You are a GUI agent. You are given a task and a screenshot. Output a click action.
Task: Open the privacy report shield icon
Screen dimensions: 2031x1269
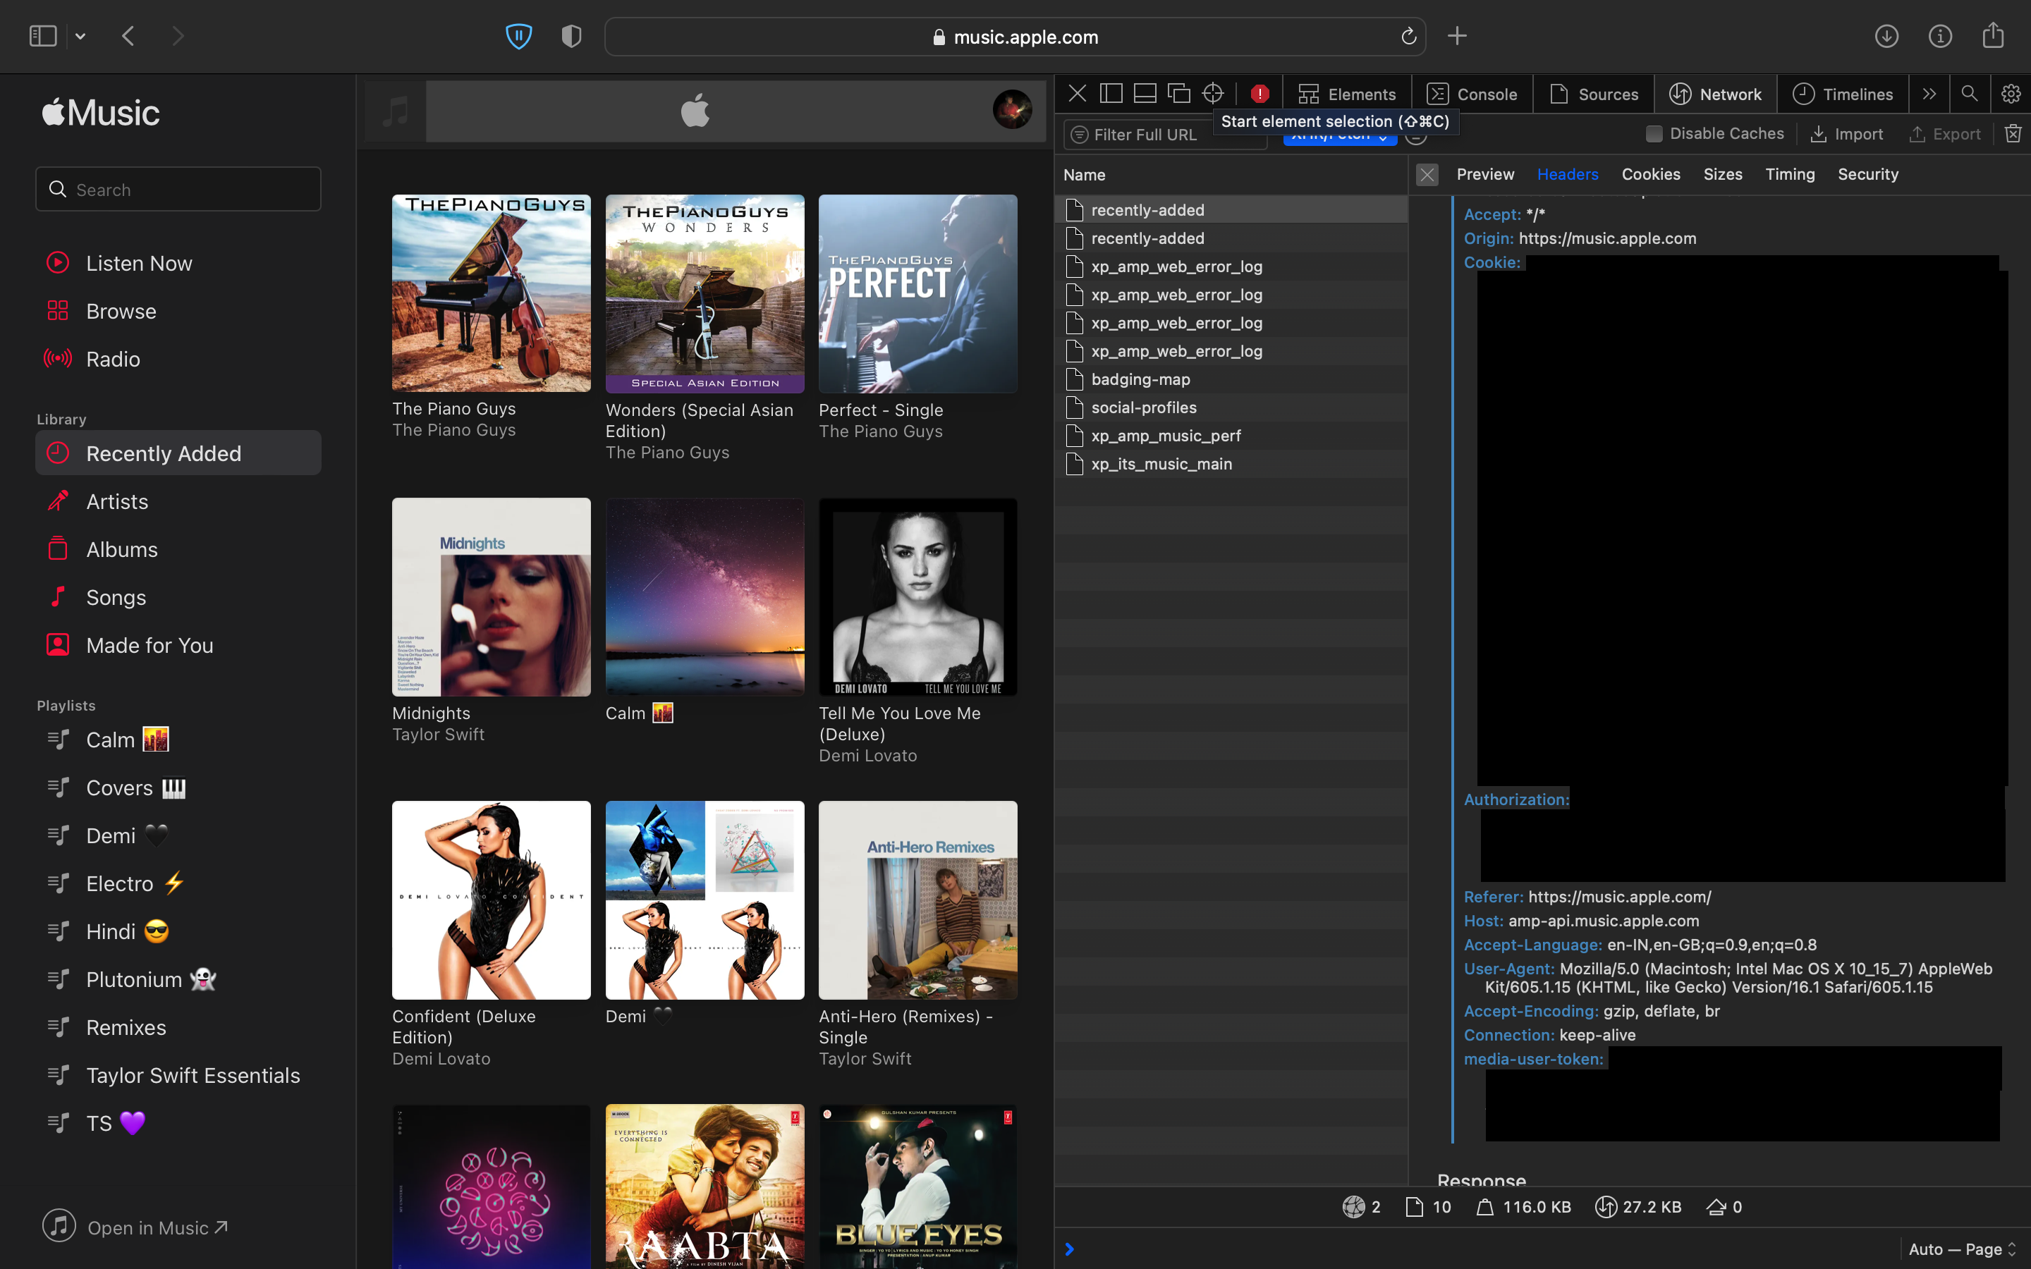coord(571,36)
